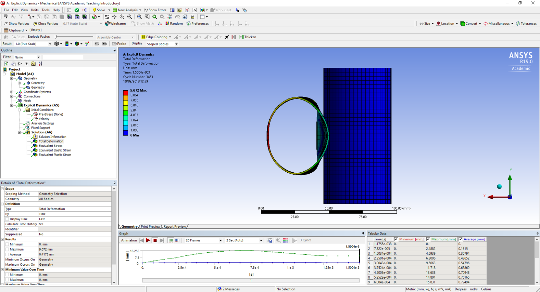Toggle Minimum [mm] column checkbox
The image size is (540, 292).
[x=396, y=239]
